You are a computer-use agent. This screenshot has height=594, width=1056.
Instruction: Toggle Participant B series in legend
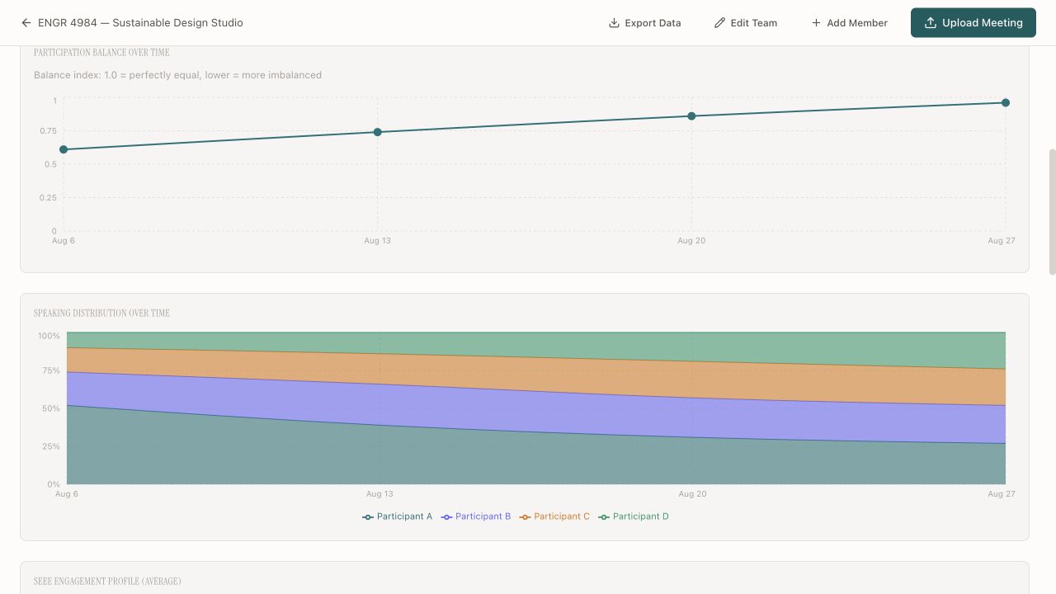tap(476, 516)
